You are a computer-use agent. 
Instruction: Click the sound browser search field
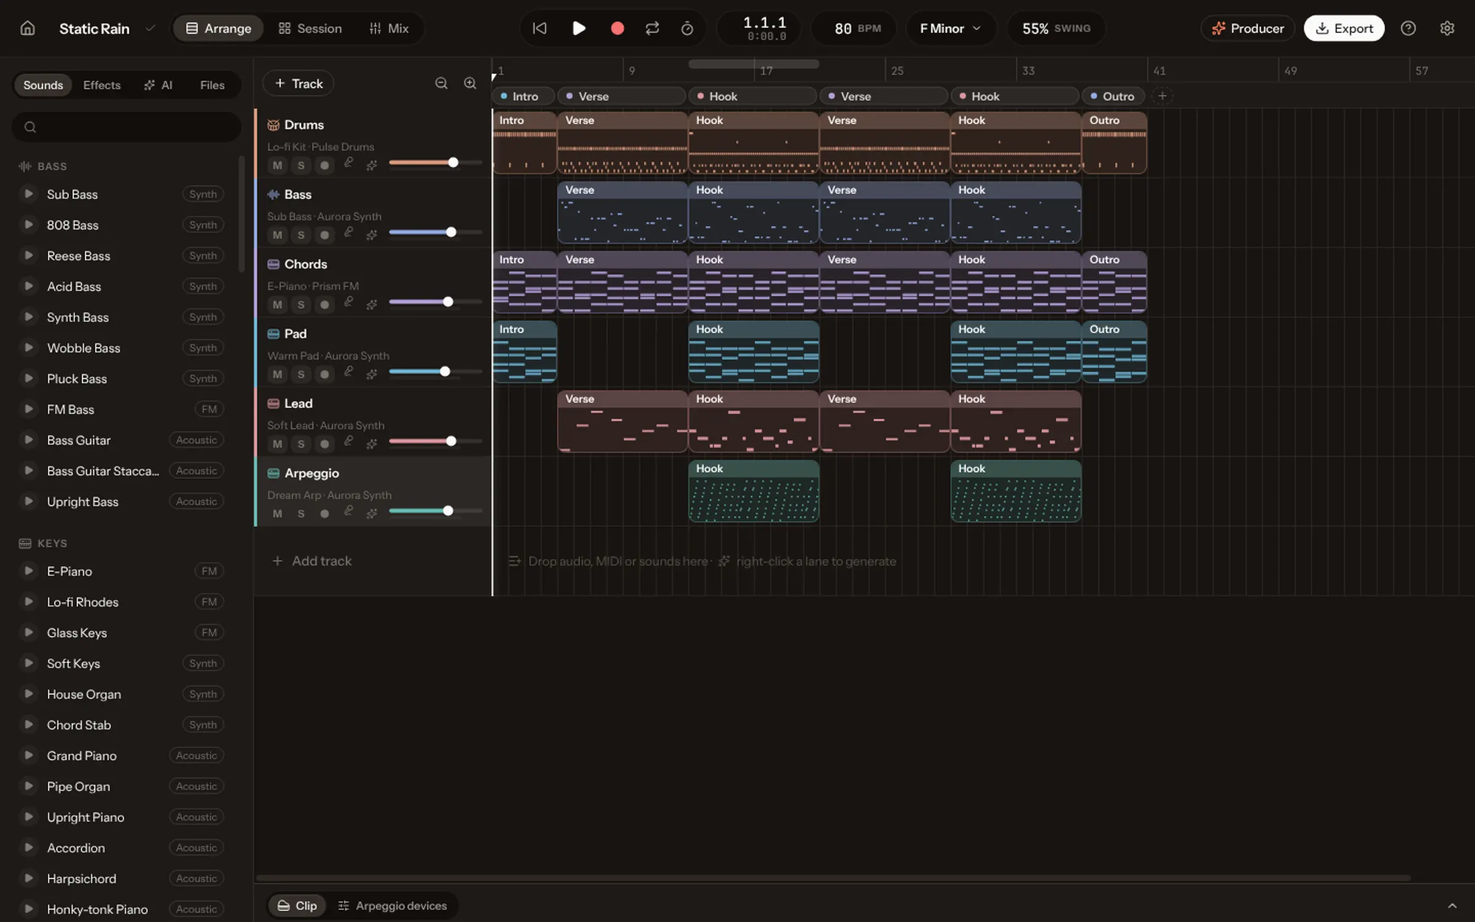click(126, 127)
